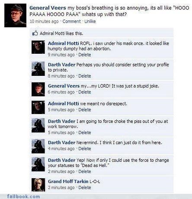Click Admiral Motti name in likes line
Image resolution: width=192 pixels, height=199 pixels.
tap(51, 33)
